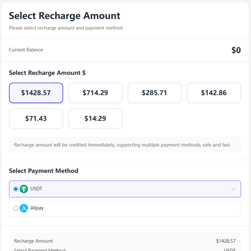This screenshot has width=251, height=251.
Task: Click the USDT payment method label text
Action: point(36,189)
